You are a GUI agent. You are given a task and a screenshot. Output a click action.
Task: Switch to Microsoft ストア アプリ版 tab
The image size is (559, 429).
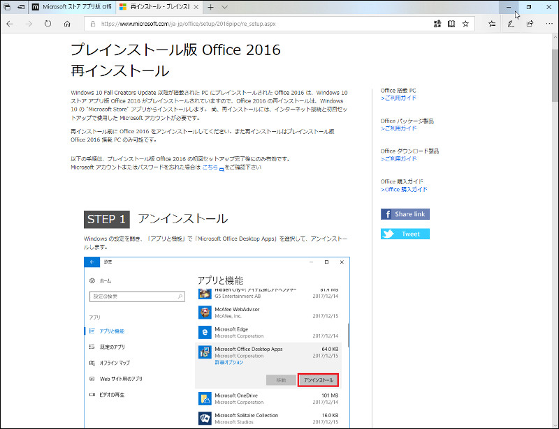73,7
